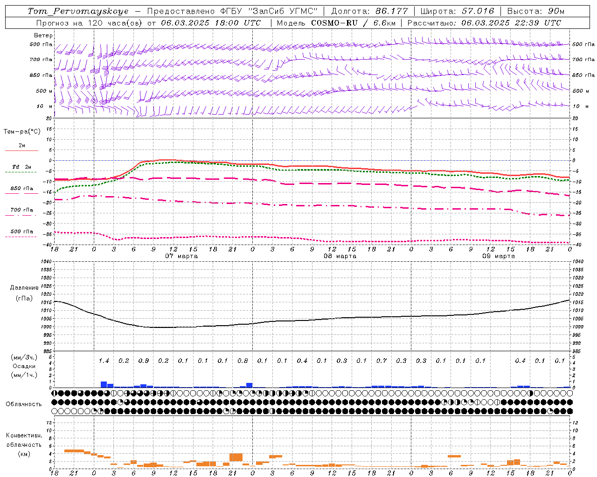Image resolution: width=597 pixels, height=477 pixels.
Task: Click the 'Тем-ра(°C)' temperature panel label
Action: click(22, 132)
